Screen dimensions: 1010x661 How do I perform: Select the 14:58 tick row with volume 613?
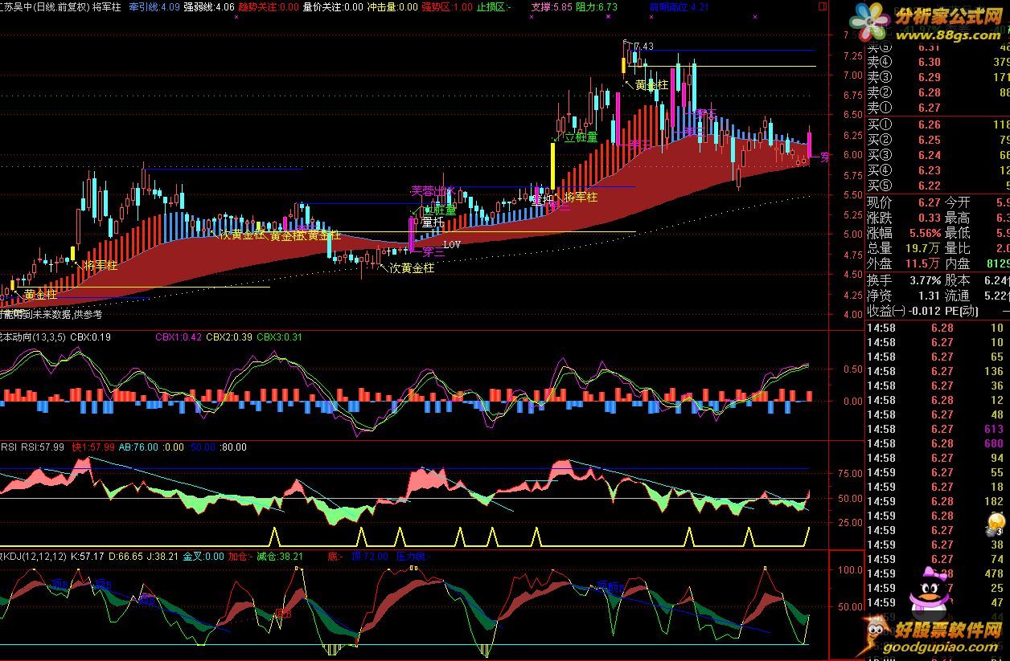938,429
